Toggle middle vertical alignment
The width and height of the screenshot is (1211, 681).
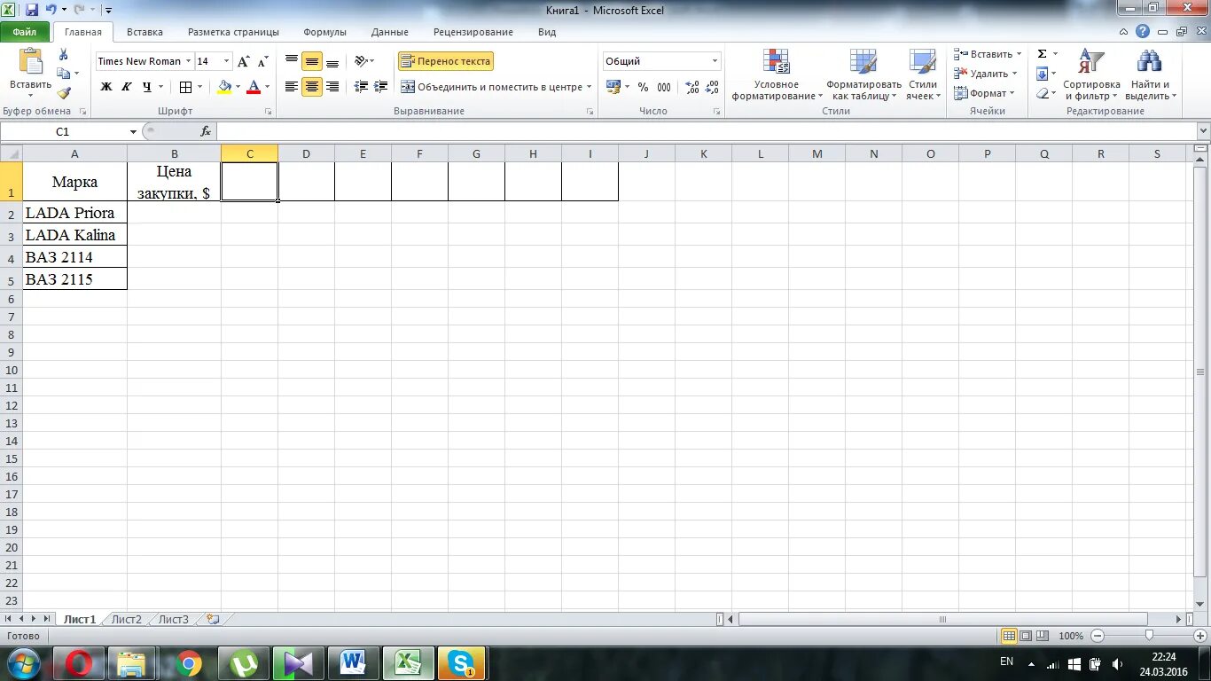312,61
